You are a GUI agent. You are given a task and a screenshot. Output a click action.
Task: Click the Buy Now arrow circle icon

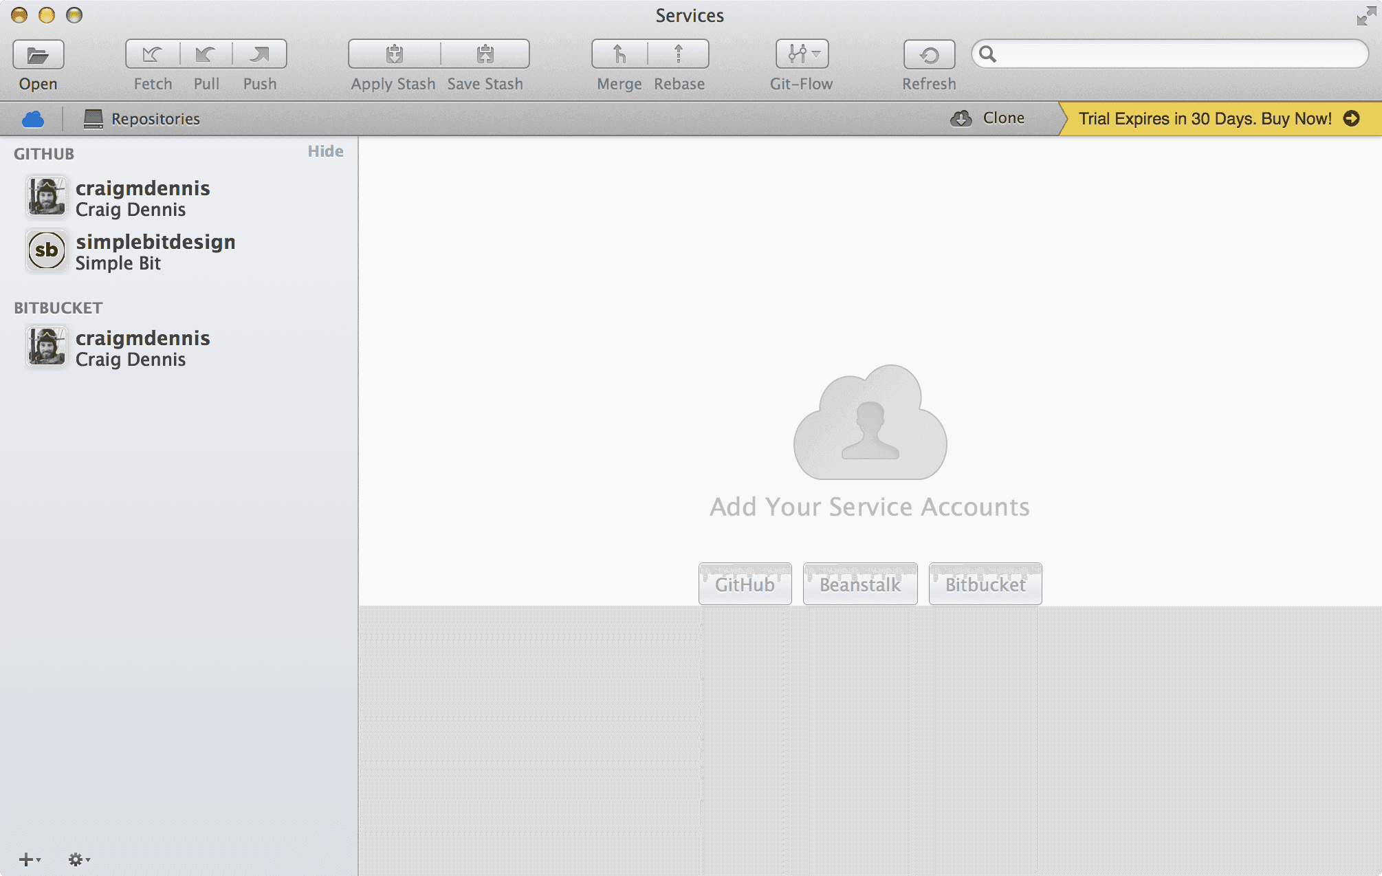[1352, 118]
